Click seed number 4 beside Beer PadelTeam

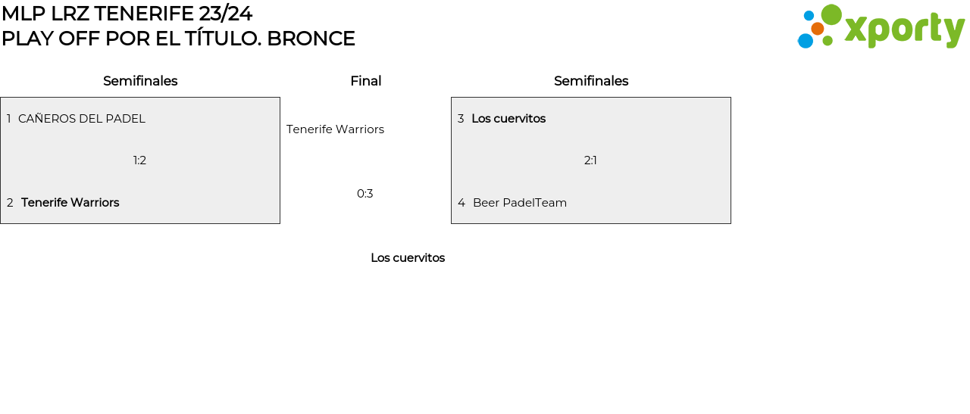click(x=462, y=203)
